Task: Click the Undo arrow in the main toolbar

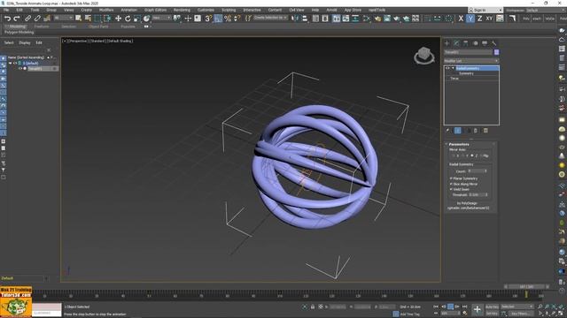Action: pyautogui.click(x=7, y=18)
